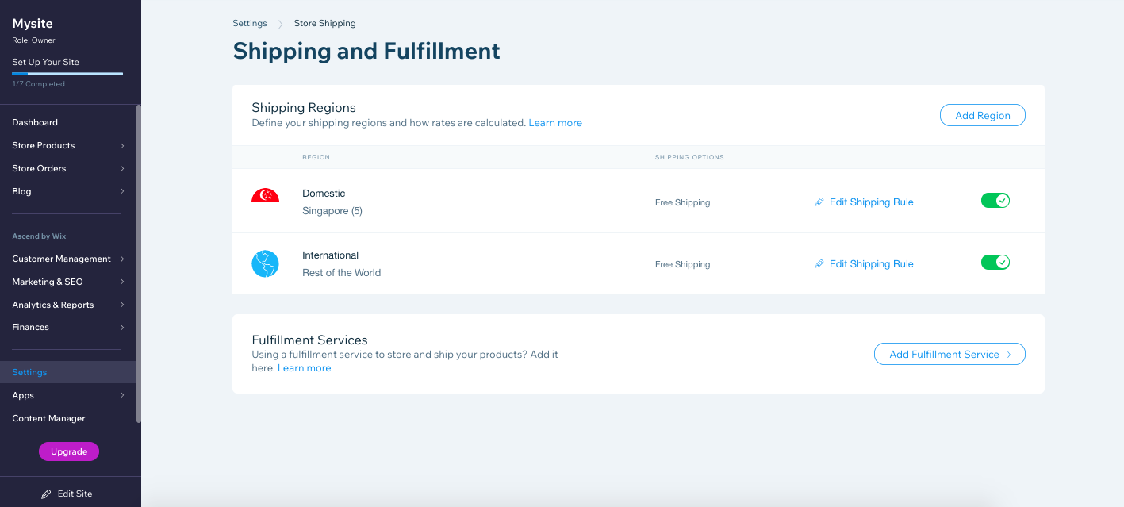Click the pencil icon in the International row
Screen dimensions: 1124x507
819,264
